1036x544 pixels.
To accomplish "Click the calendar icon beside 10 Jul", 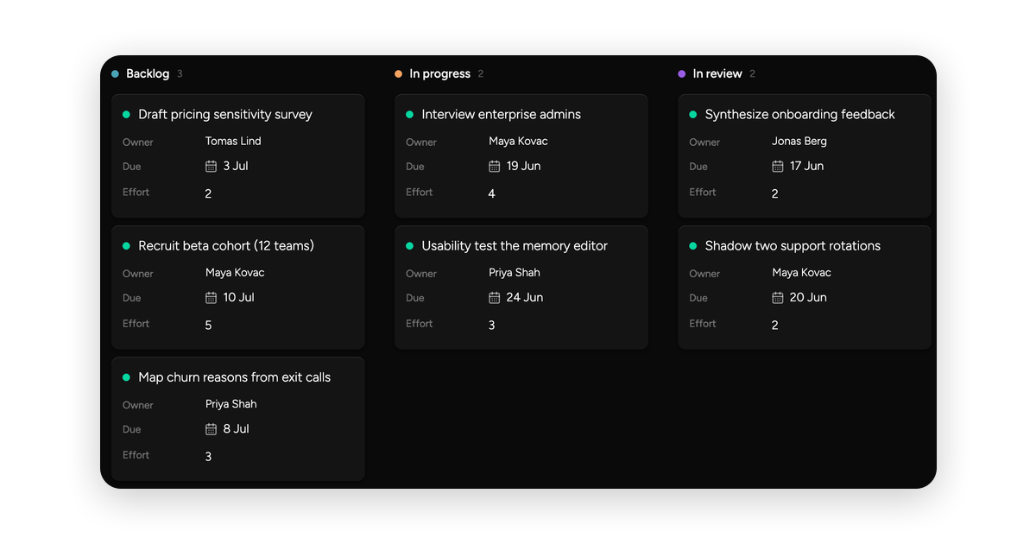I will [x=211, y=297].
